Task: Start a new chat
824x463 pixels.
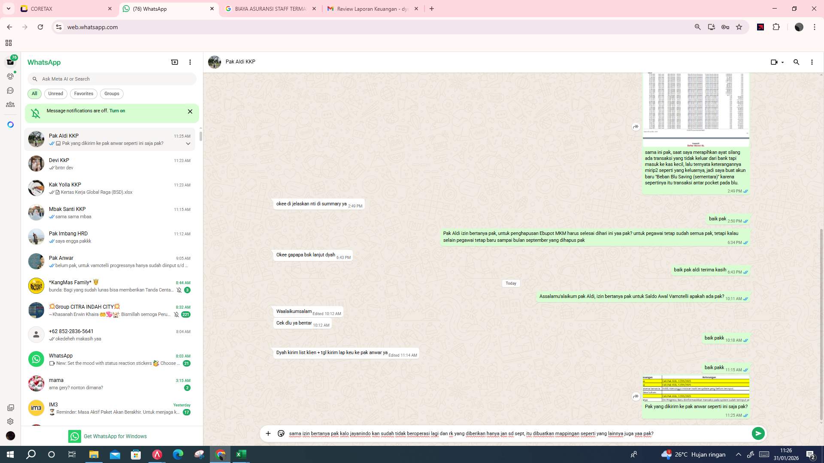Action: 175,62
